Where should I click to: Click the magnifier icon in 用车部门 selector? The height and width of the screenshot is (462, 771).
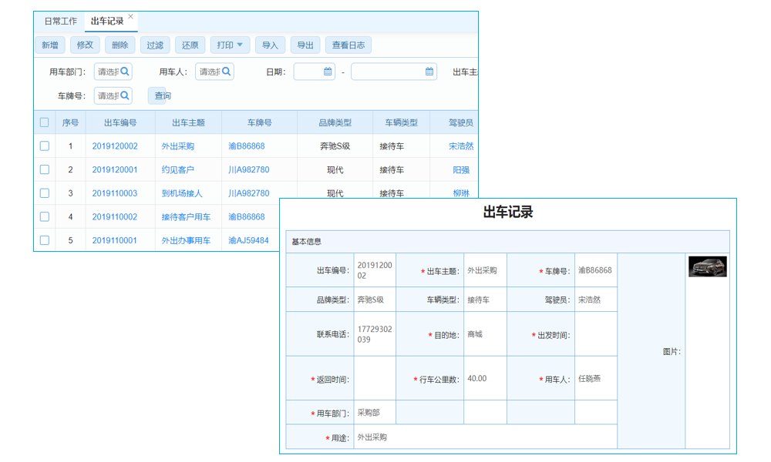(x=125, y=71)
